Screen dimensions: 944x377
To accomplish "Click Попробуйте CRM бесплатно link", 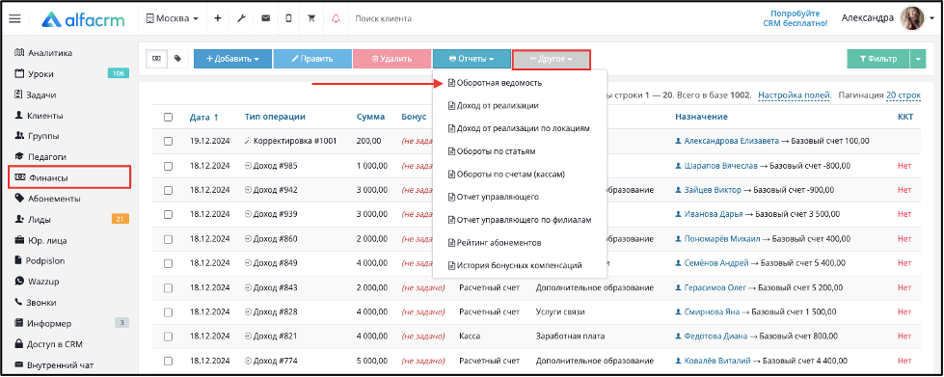I will pyautogui.click(x=796, y=18).
